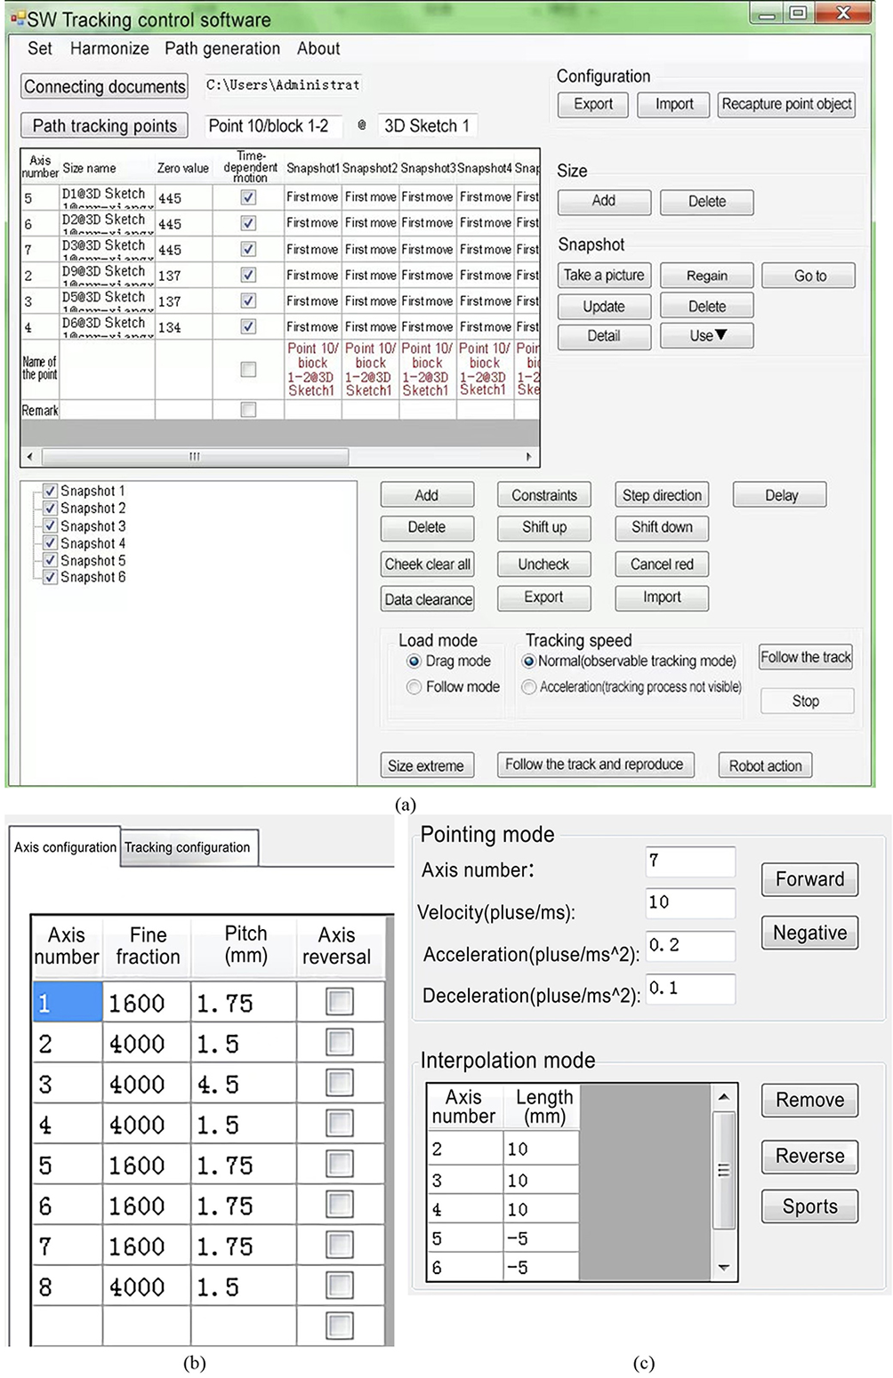Click the scroll-up arrow in Interpolation mode list
This screenshot has height=1378, width=893.
[724, 1097]
